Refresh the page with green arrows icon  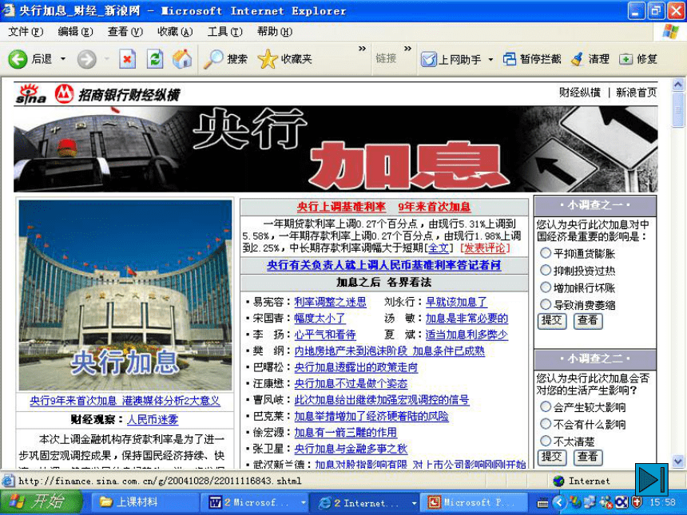pyautogui.click(x=155, y=59)
